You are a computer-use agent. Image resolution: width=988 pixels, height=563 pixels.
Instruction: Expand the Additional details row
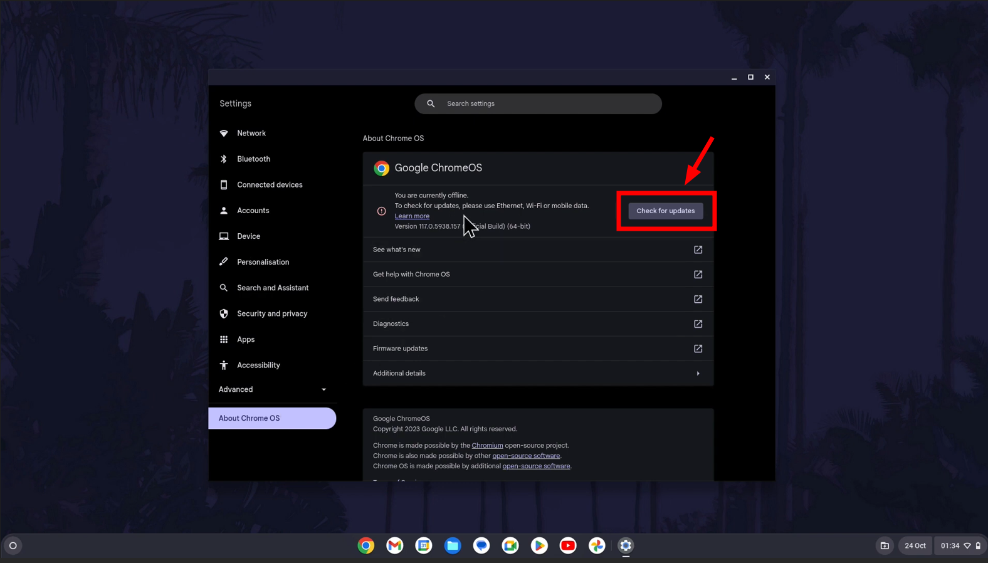point(538,374)
